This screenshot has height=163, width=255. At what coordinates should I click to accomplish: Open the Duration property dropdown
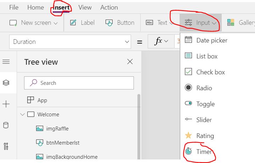127,42
